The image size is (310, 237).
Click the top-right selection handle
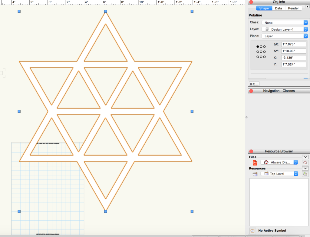coord(192,12)
